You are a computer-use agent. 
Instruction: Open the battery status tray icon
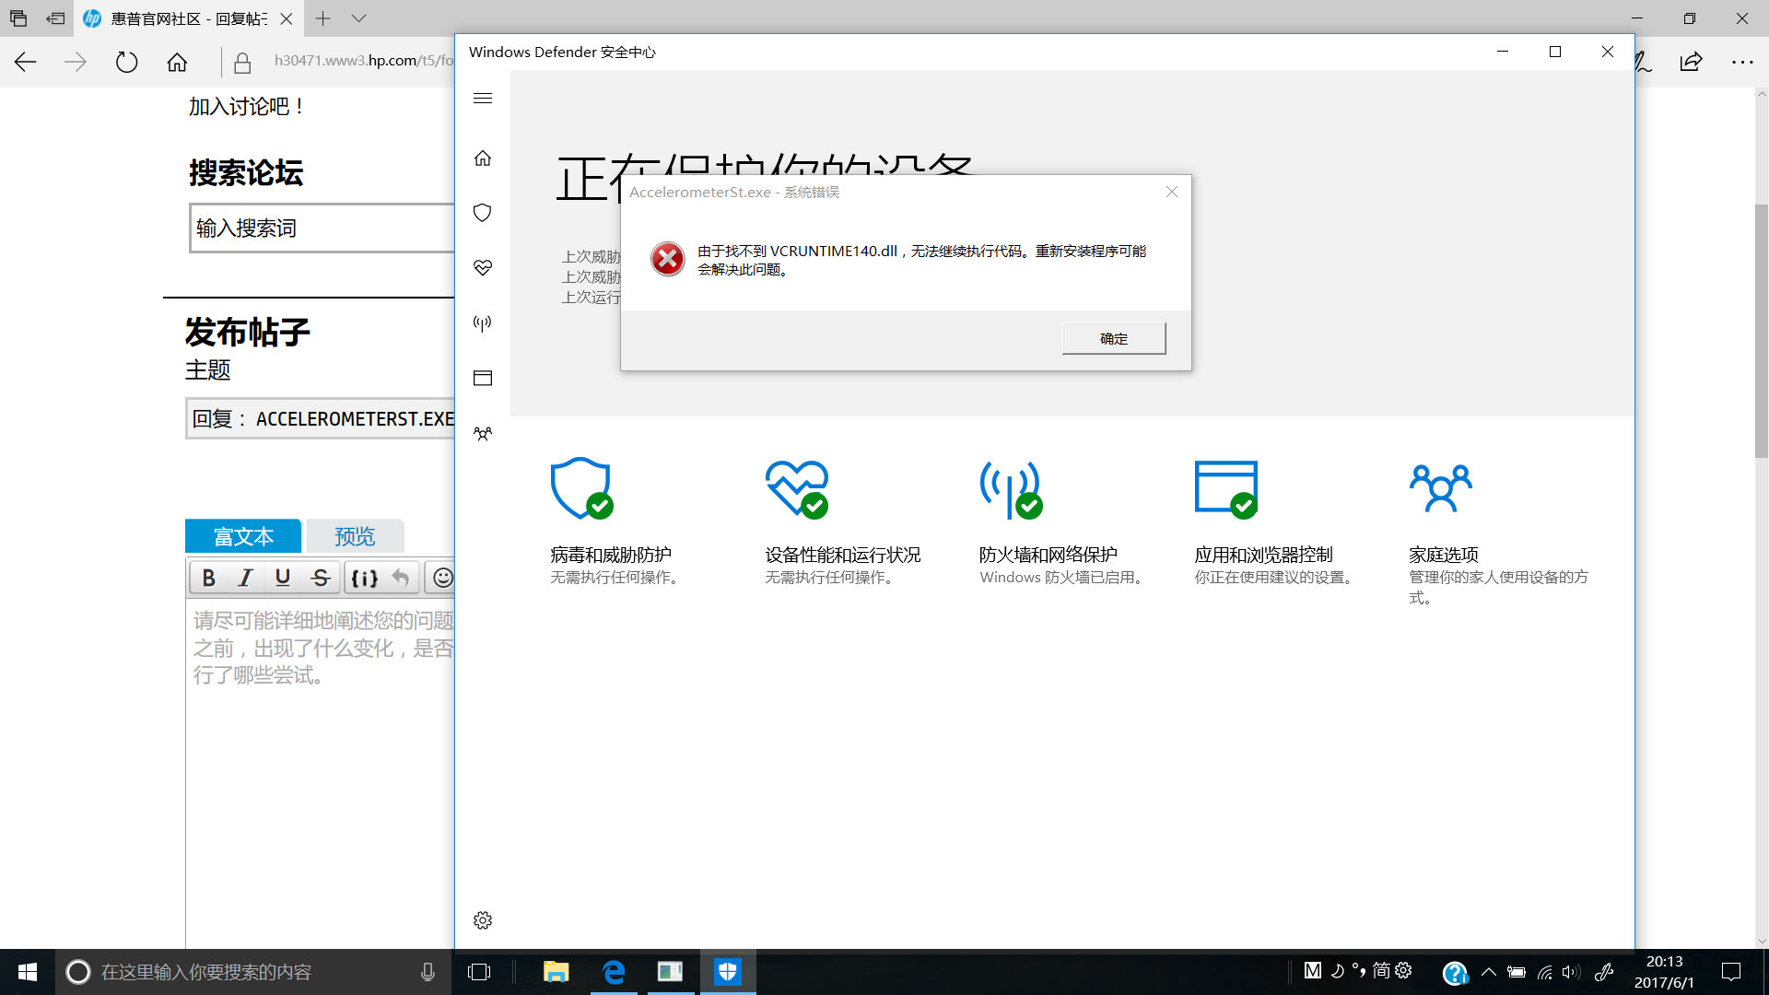1517,972
